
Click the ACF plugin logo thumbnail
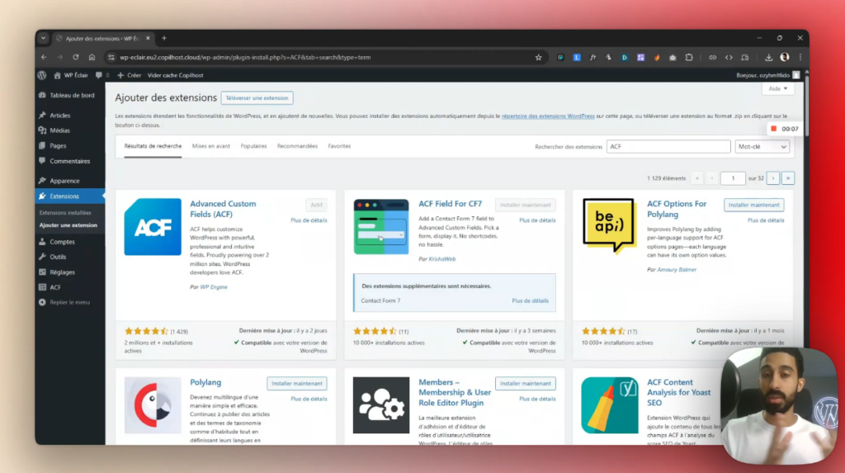(153, 227)
